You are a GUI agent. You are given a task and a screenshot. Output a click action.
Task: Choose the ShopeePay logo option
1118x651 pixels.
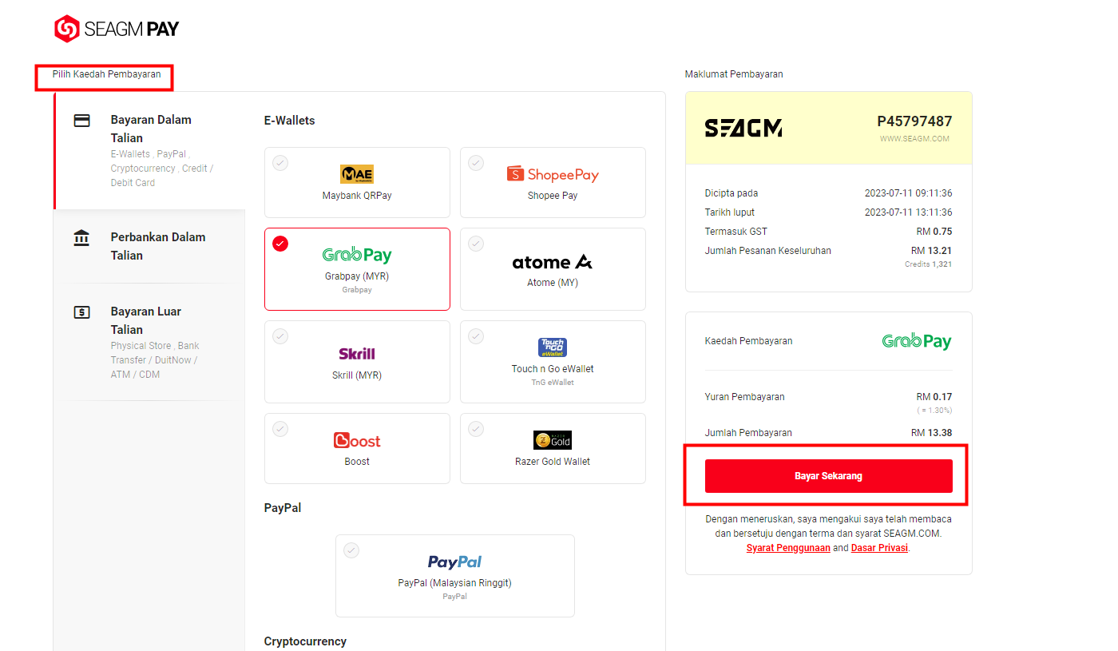click(553, 174)
